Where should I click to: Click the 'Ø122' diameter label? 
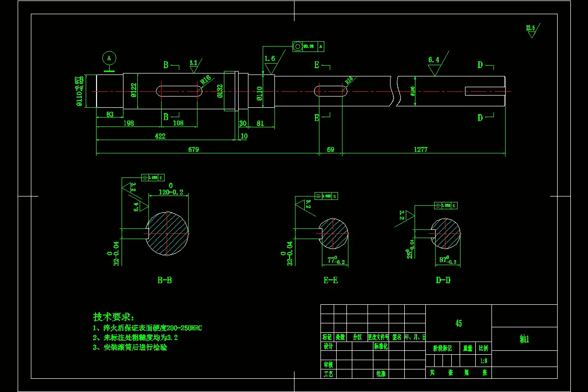click(x=134, y=91)
